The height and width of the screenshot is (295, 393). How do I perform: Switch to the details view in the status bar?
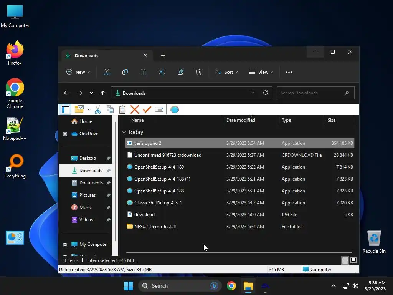click(x=345, y=260)
